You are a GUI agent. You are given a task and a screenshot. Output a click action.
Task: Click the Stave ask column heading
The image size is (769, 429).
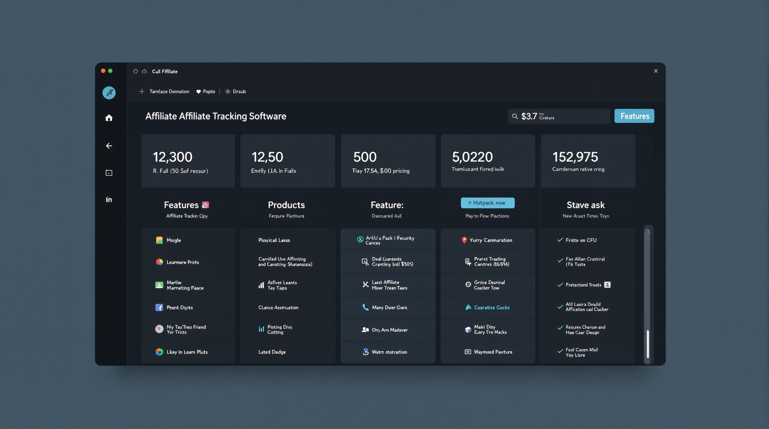(586, 205)
